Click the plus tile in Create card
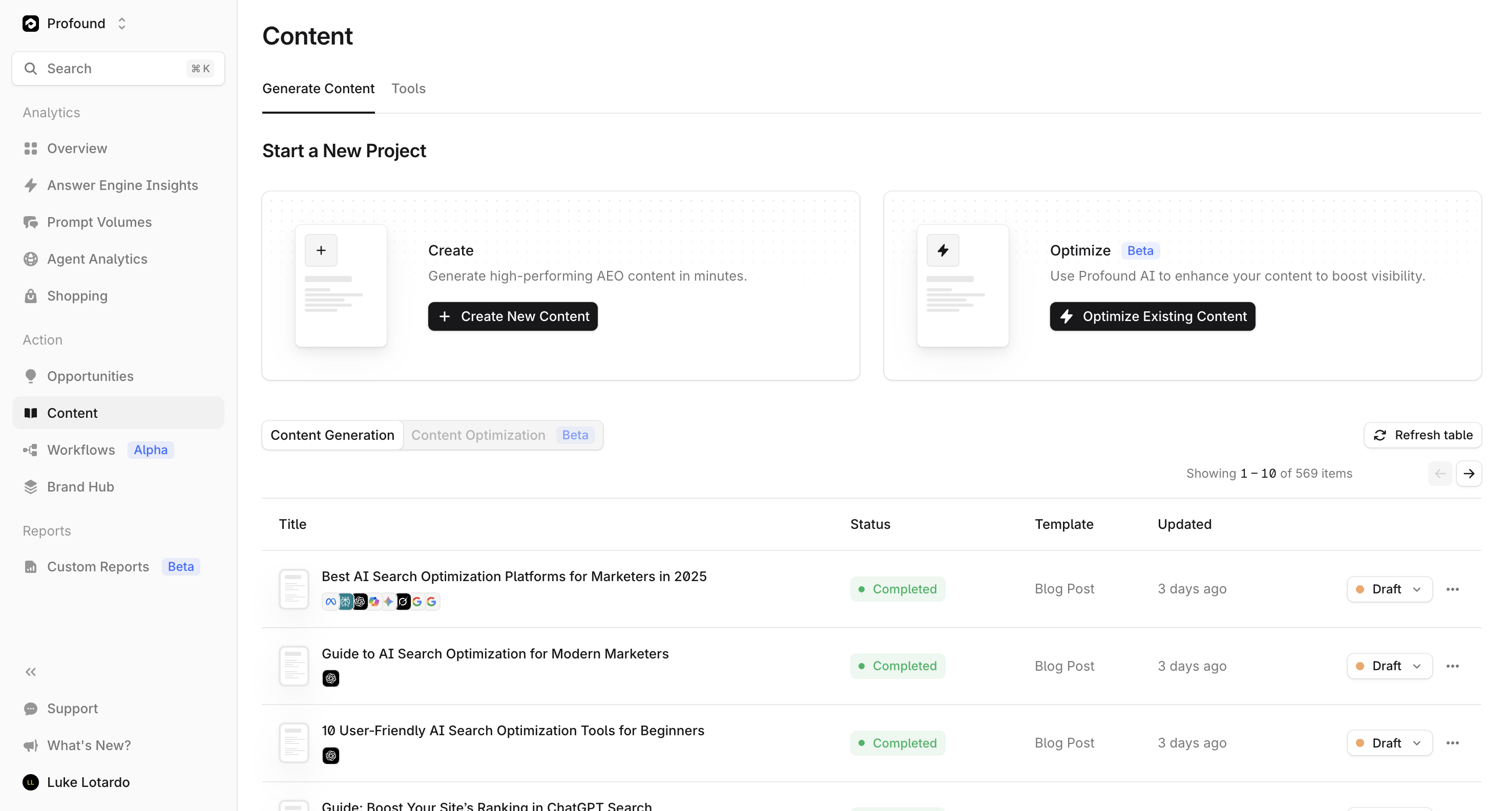1506x811 pixels. coord(321,251)
